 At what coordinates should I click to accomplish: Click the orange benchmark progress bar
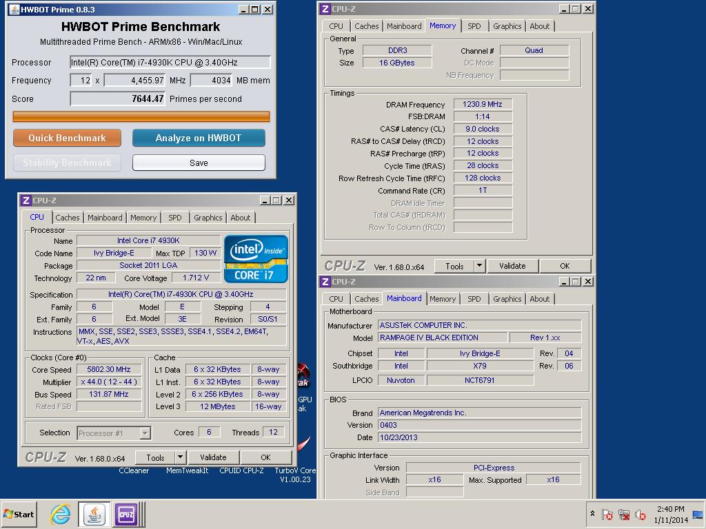tap(141, 117)
